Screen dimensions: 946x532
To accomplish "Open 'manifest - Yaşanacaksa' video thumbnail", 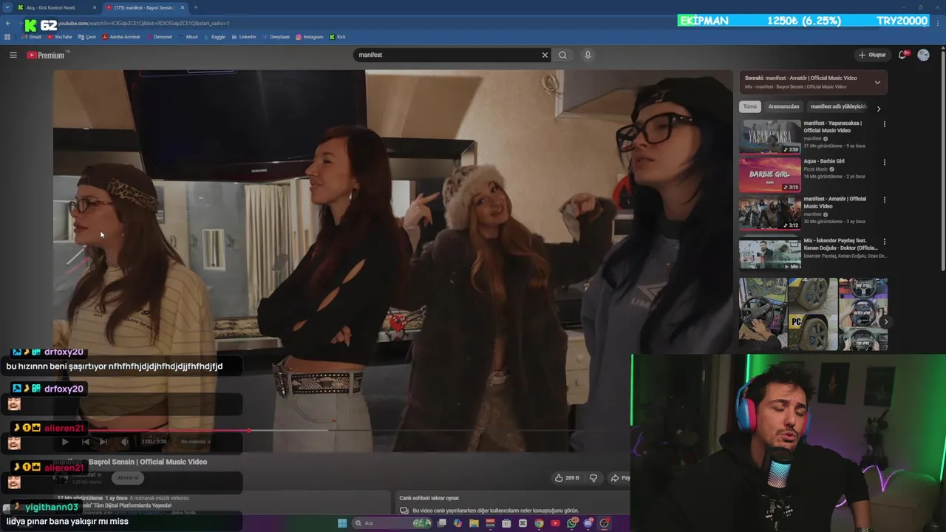I will 770,136.
